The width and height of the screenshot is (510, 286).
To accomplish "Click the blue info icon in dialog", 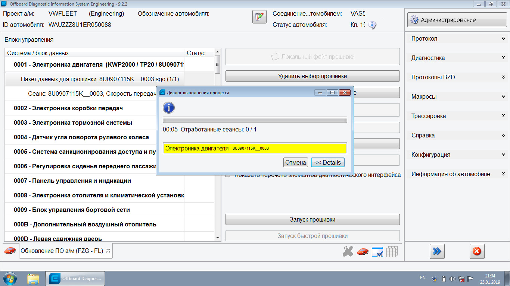I will [x=169, y=108].
